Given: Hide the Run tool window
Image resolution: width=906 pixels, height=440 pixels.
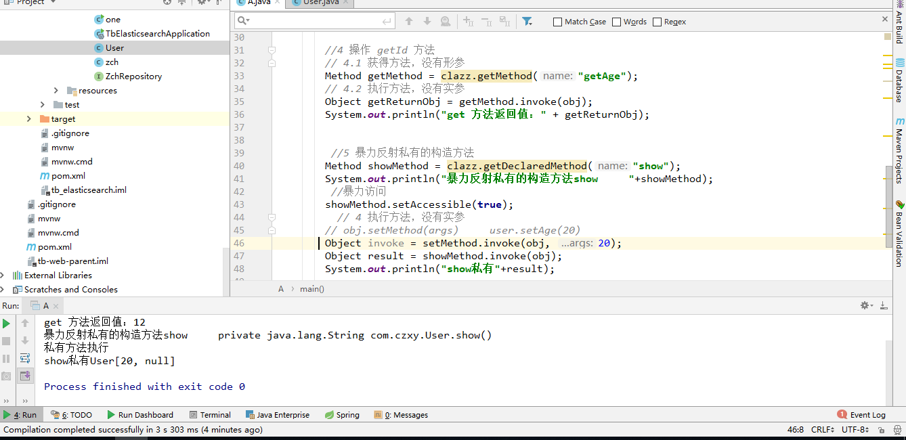Looking at the screenshot, I should [x=884, y=306].
